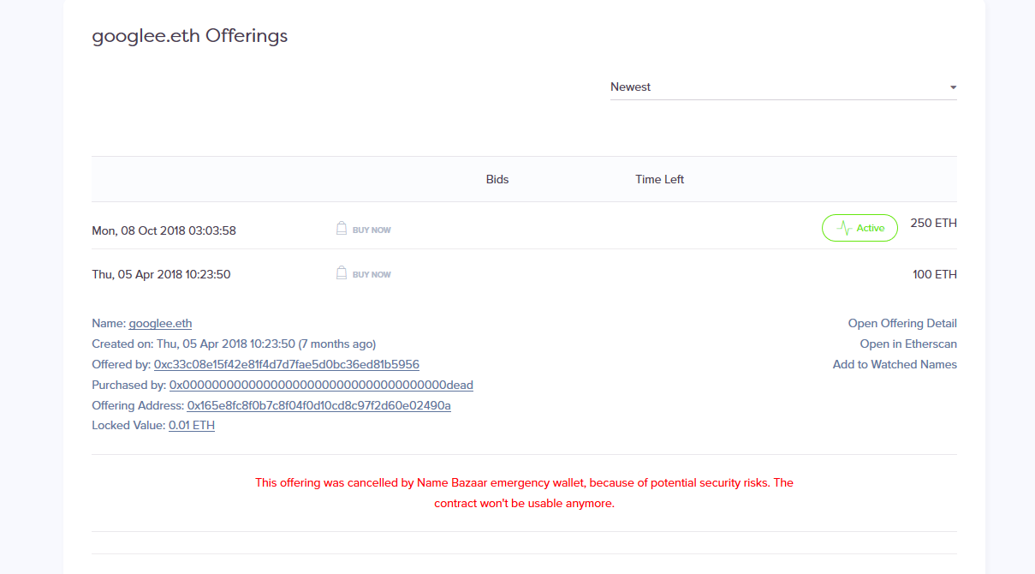Click the googlee.eth Offerings heading
The width and height of the screenshot is (1035, 574).
190,36
